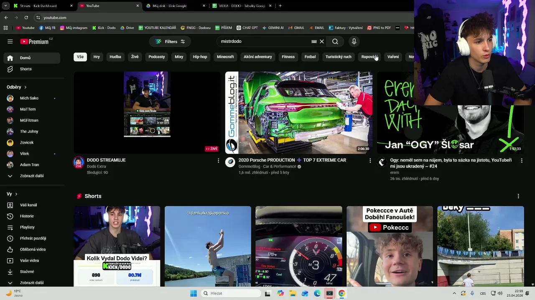Click the on-screen keyboard icon in search box
Screen dimensions: 535x300
point(314,41)
